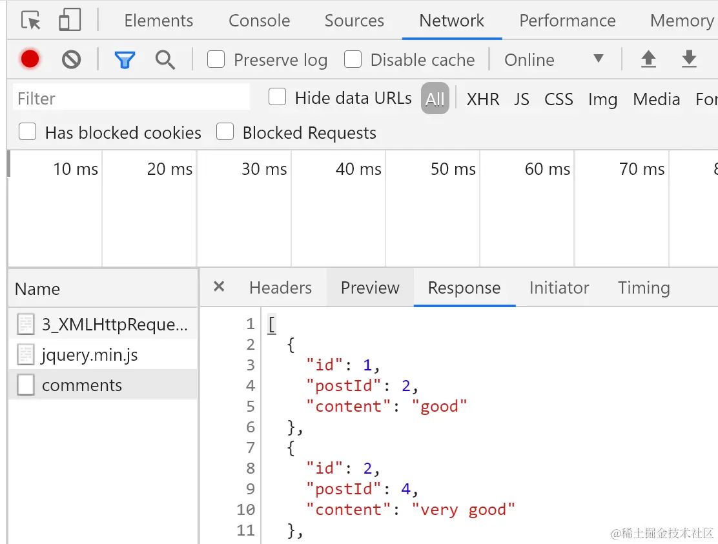
Task: Open network search magnifier
Action: (x=165, y=60)
